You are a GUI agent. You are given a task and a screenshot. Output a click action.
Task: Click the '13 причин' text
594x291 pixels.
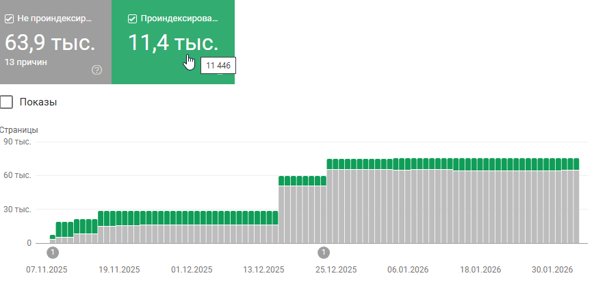click(x=26, y=62)
